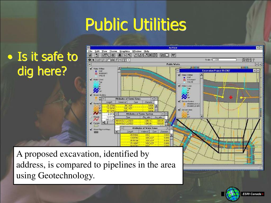
Task: Uncheck Sewer System theme in Public Works
Action: pos(91,95)
